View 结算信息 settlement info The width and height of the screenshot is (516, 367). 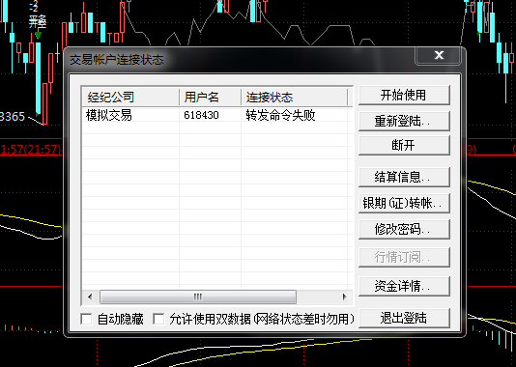point(404,178)
